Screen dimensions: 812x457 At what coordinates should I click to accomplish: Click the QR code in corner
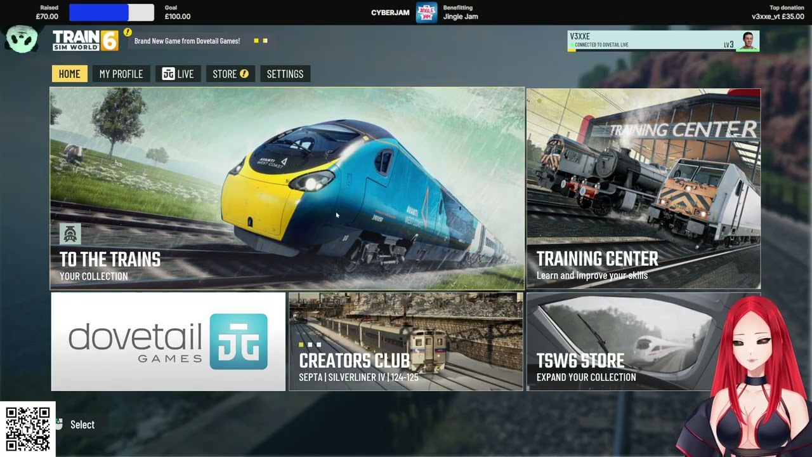tap(27, 429)
